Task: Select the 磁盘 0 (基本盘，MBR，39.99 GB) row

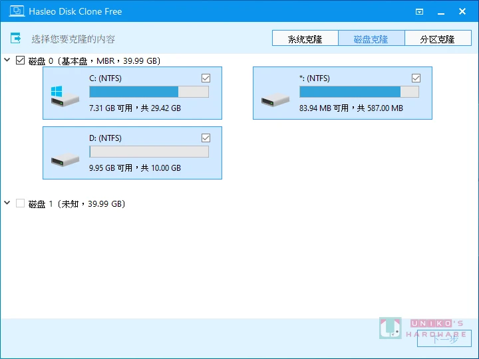Action: (94, 60)
